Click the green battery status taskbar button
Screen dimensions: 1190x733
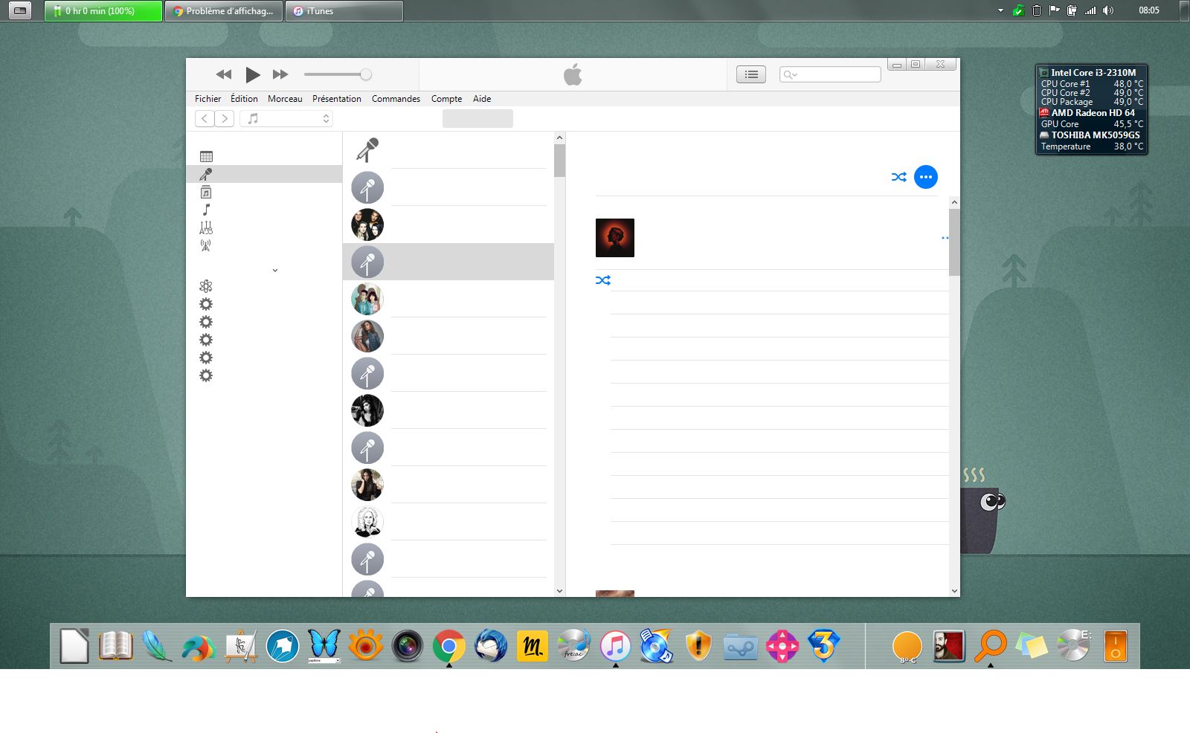tap(103, 11)
